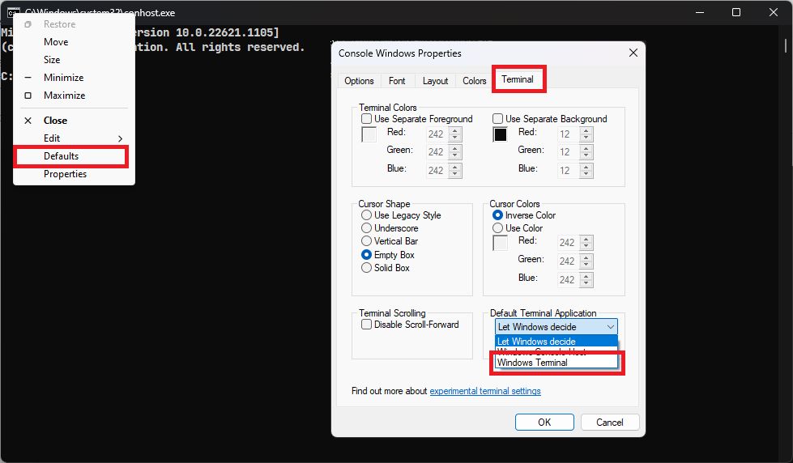This screenshot has height=463, width=793.
Task: Click the foreground color swatch
Action: 369,134
